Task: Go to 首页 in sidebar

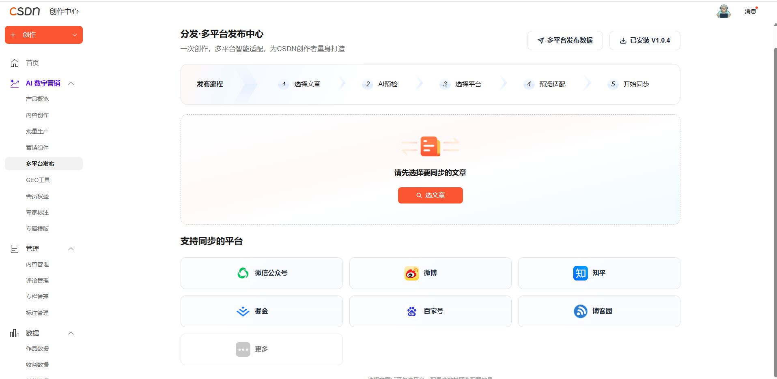Action: (32, 63)
